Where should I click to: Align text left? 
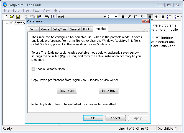coord(150,17)
